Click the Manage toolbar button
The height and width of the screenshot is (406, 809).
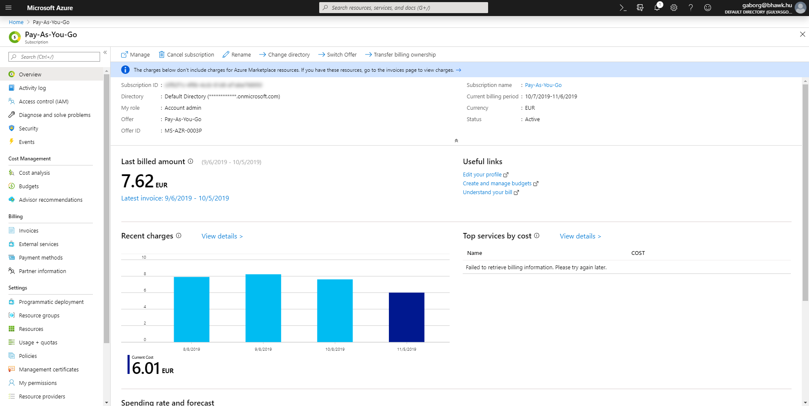[136, 54]
